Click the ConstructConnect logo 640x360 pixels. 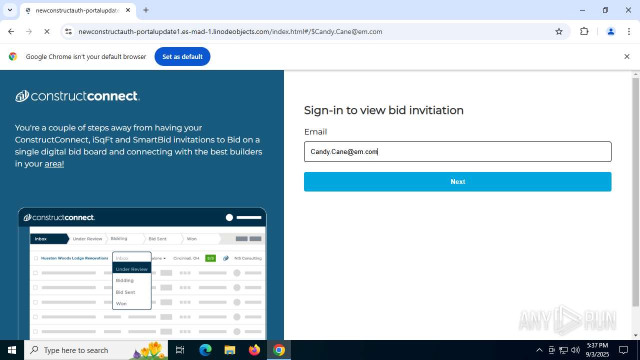point(77,96)
